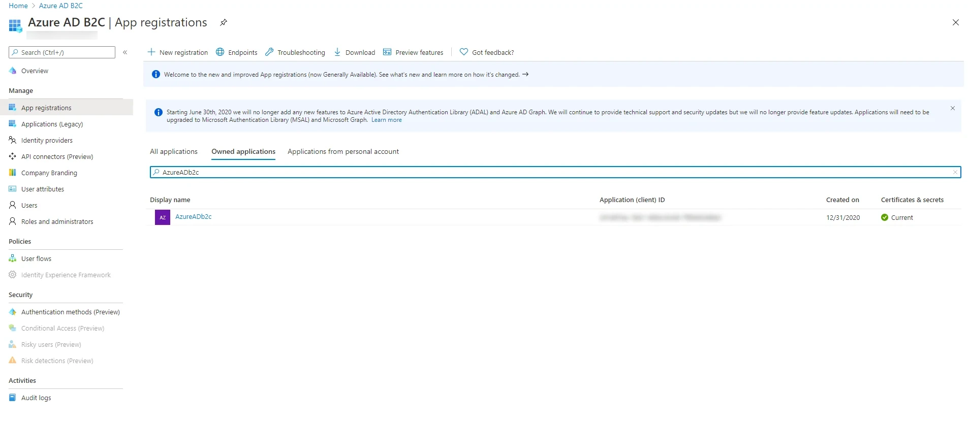Open Identity Experience Framework gear icon
This screenshot has width=969, height=425.
(x=13, y=275)
